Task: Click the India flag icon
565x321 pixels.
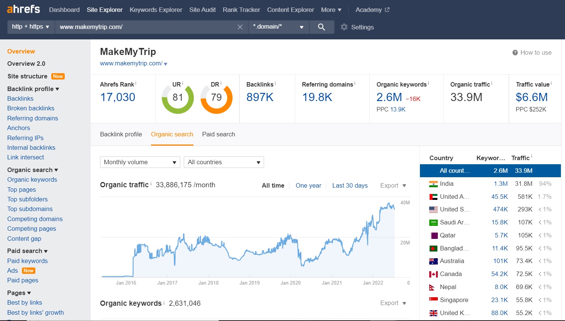Action: point(433,184)
